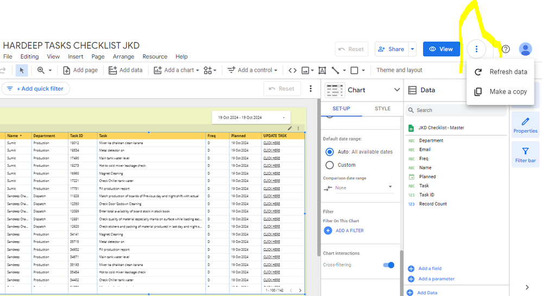542x296 pixels.
Task: Open the Resource menu
Action: (155, 56)
